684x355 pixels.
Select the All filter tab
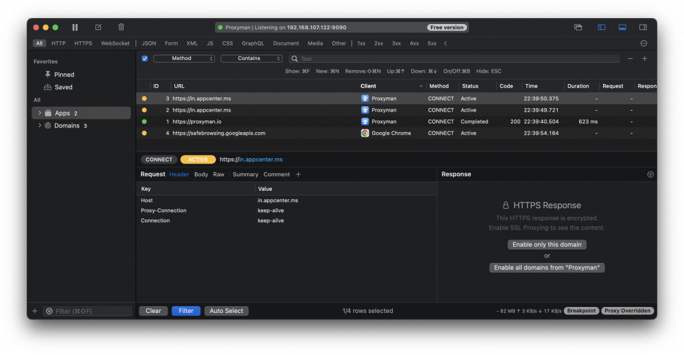[x=39, y=43]
